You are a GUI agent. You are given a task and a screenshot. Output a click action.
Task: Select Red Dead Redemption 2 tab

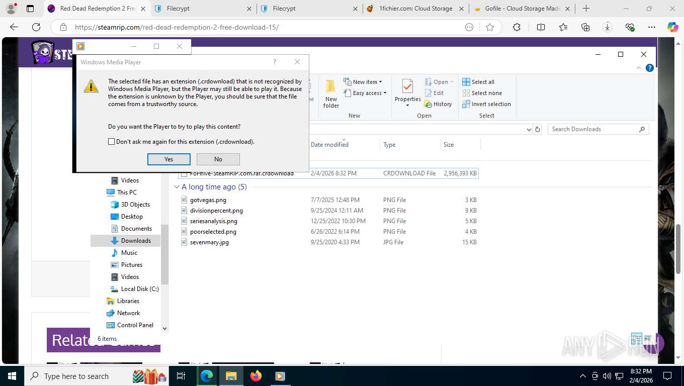[96, 9]
